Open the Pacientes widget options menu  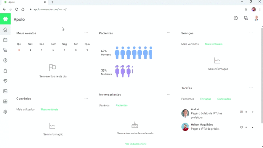point(168,33)
